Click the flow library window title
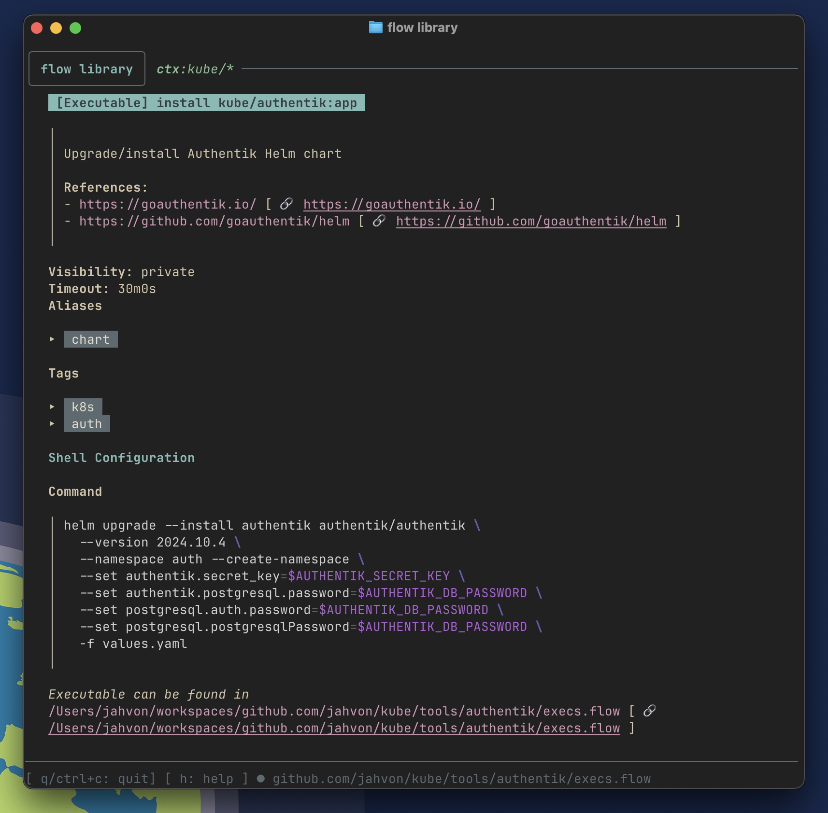 pos(422,28)
